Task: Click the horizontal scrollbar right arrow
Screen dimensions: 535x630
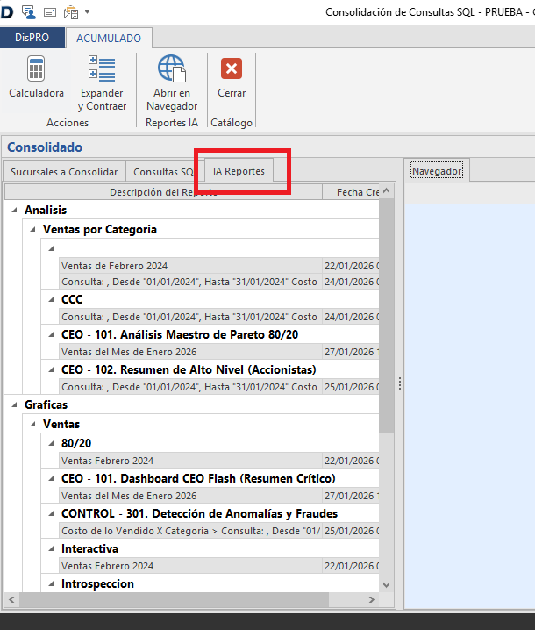Action: (372, 599)
